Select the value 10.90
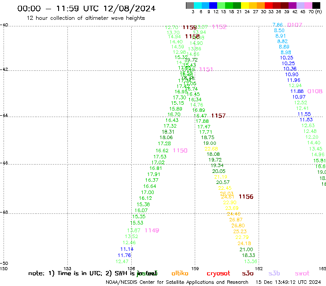326x286 pixels. point(292,74)
